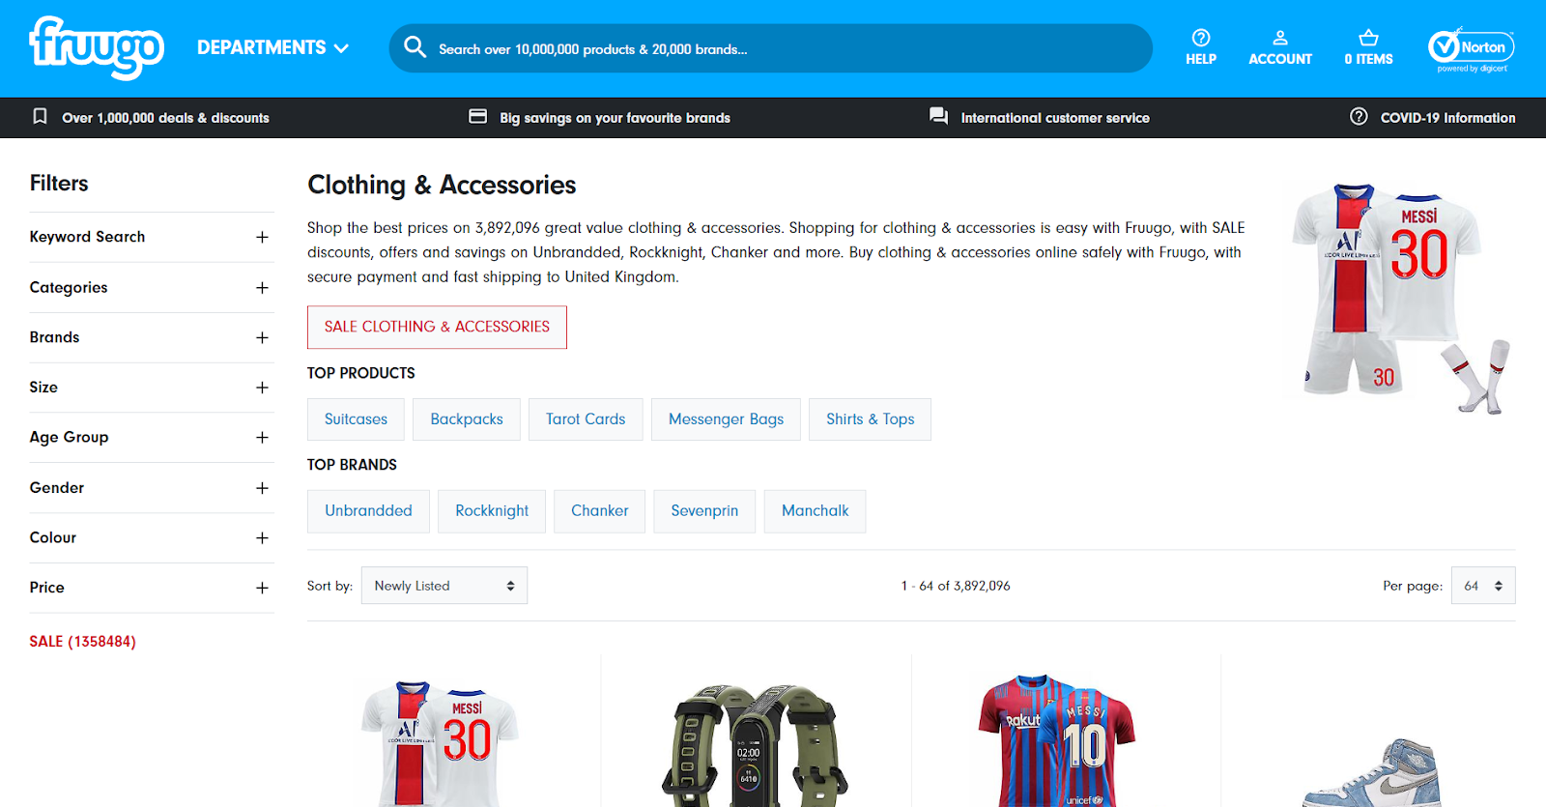Click the Clothing & Accessories heading
This screenshot has width=1546, height=807.
point(442,185)
